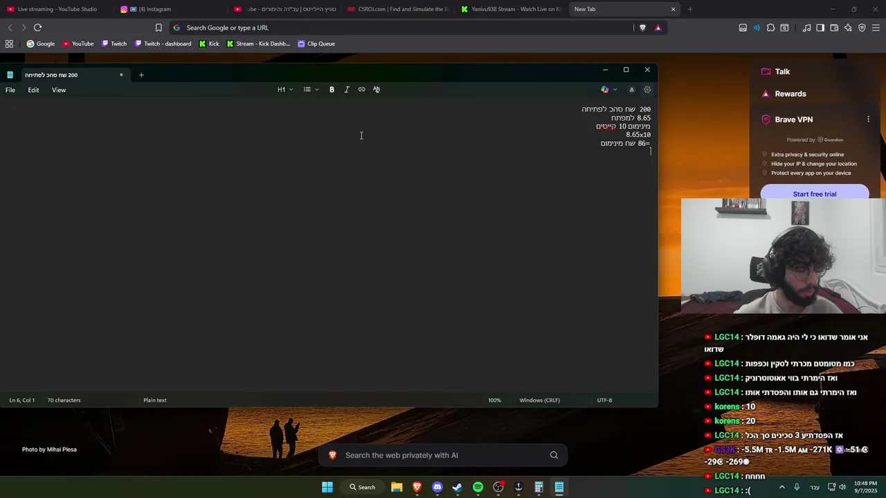This screenshot has height=498, width=886.
Task: Open Notepad account profile icon
Action: (x=631, y=89)
